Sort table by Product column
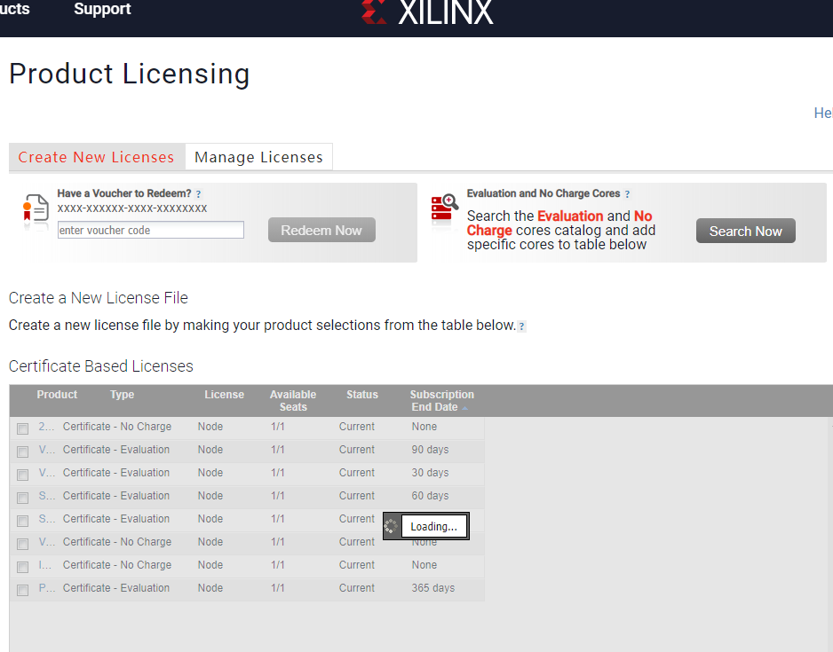Image resolution: width=833 pixels, height=652 pixels. (57, 394)
